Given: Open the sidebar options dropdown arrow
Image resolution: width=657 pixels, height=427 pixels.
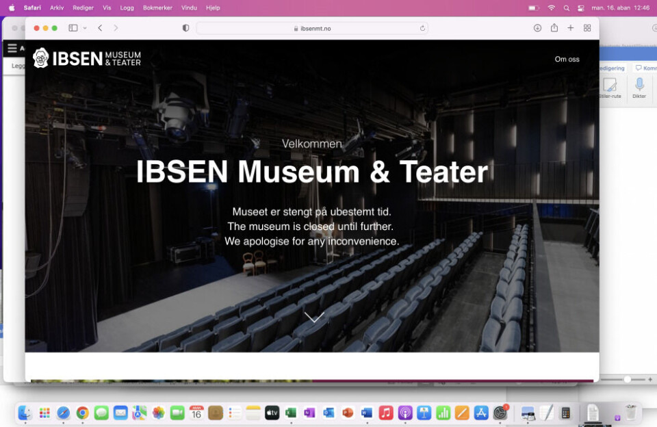Looking at the screenshot, I should (85, 28).
